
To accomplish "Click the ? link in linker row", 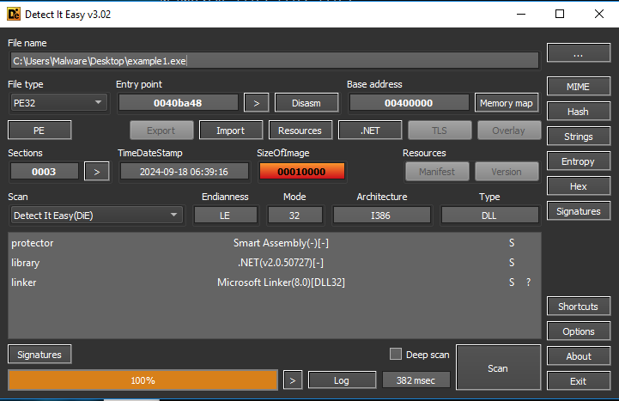I will (x=528, y=283).
